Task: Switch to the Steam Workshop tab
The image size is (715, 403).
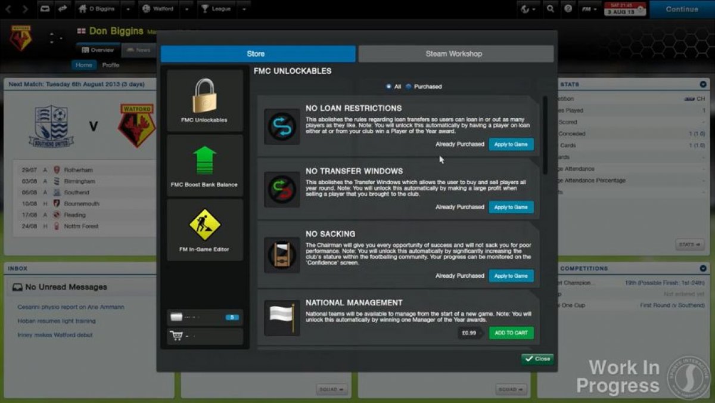Action: (456, 54)
